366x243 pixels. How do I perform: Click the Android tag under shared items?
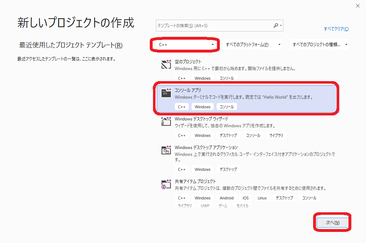point(227,198)
